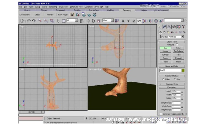Screen dimensions: 201x125
Task: Restrict to Z axis toggle
Action: point(133,21)
